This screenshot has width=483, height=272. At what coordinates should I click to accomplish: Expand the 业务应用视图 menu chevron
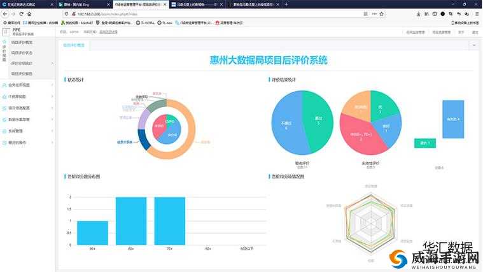[x=52, y=85]
